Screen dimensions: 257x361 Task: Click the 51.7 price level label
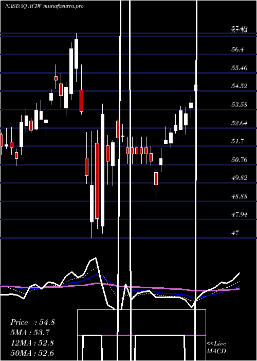(237, 141)
